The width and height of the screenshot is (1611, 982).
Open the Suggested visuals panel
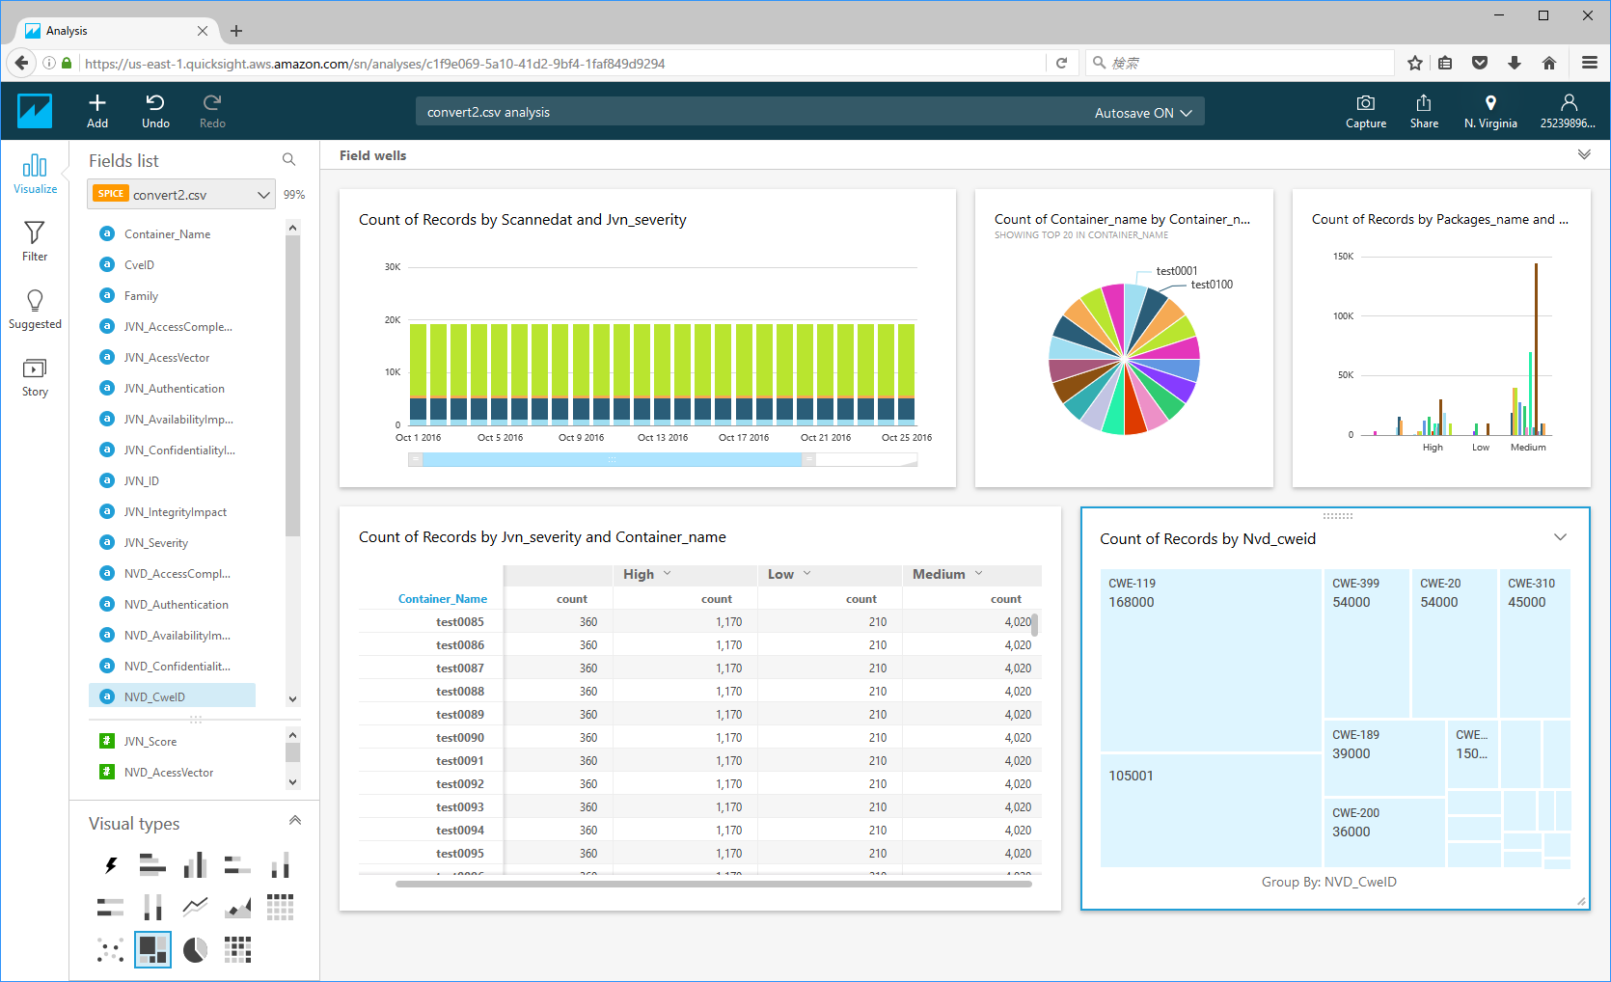point(35,309)
